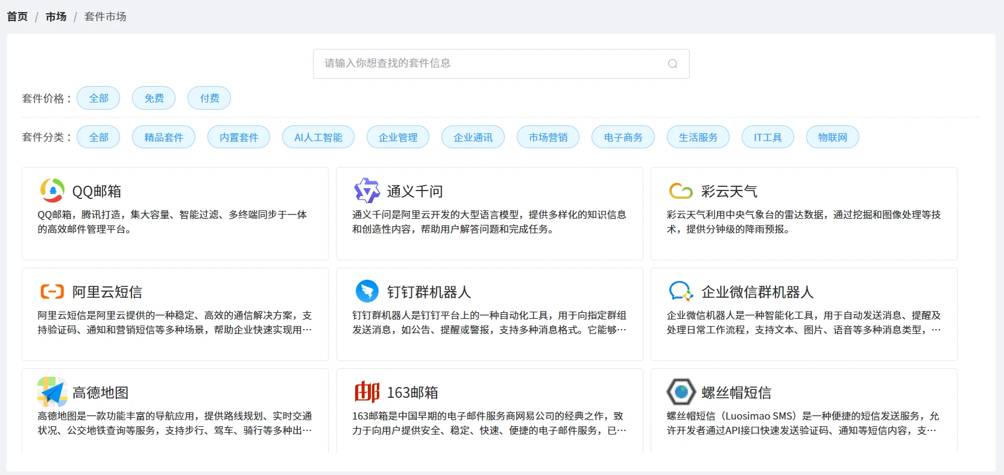Select 全部 under 套件价格
Image resolution: width=1004 pixels, height=475 pixels.
(x=98, y=98)
